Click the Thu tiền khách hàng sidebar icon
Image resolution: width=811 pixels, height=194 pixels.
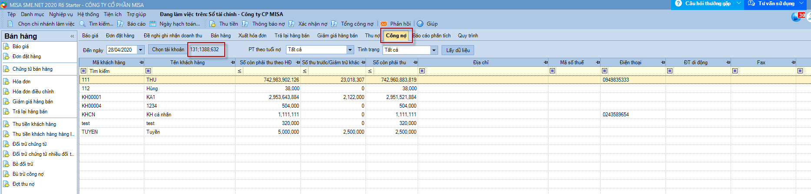point(7,124)
